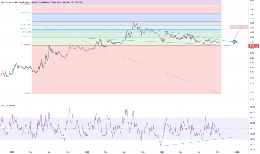Click the 2020 year label on time axis
The image size is (260, 154).
(87, 152)
